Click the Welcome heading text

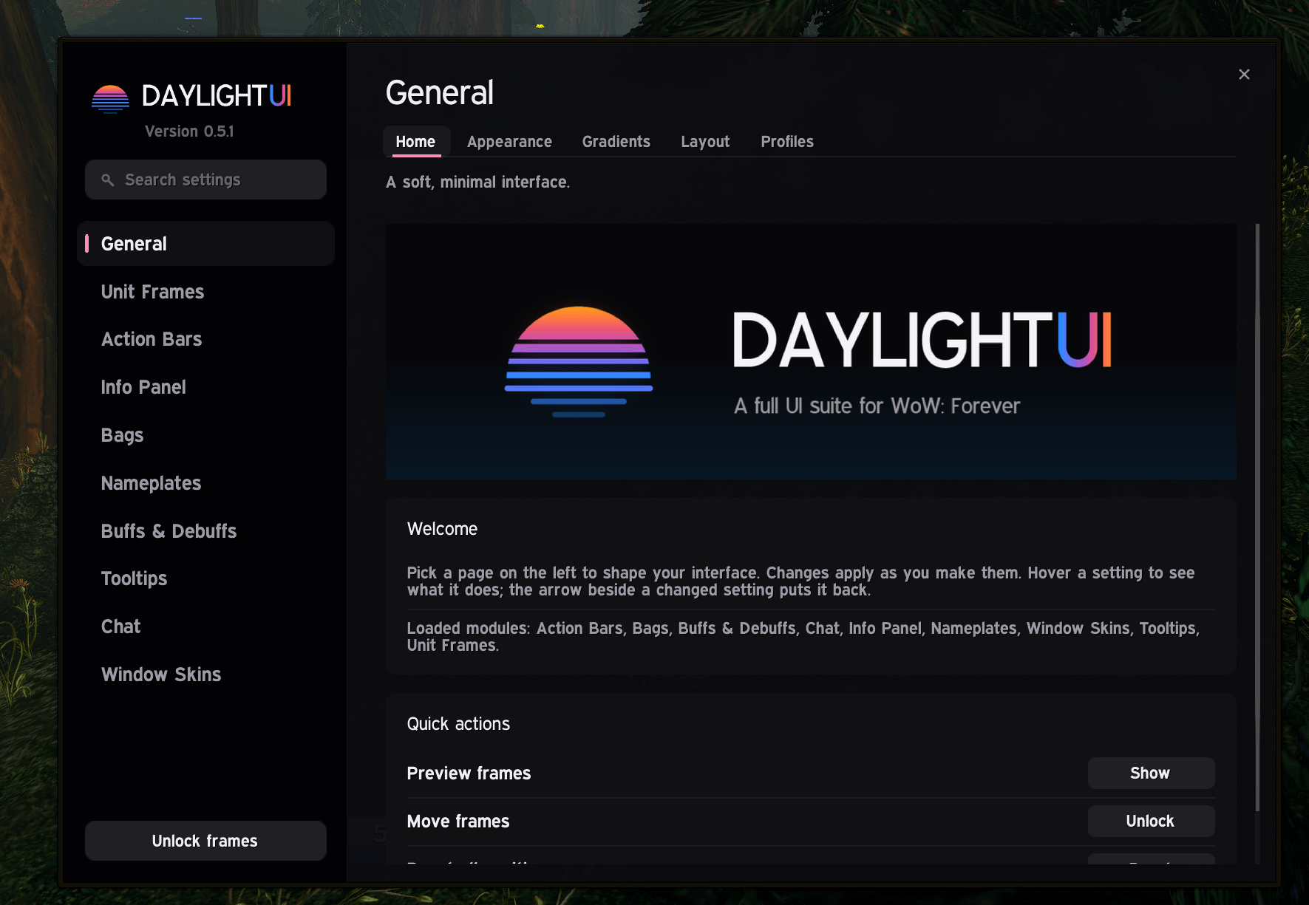pos(442,529)
